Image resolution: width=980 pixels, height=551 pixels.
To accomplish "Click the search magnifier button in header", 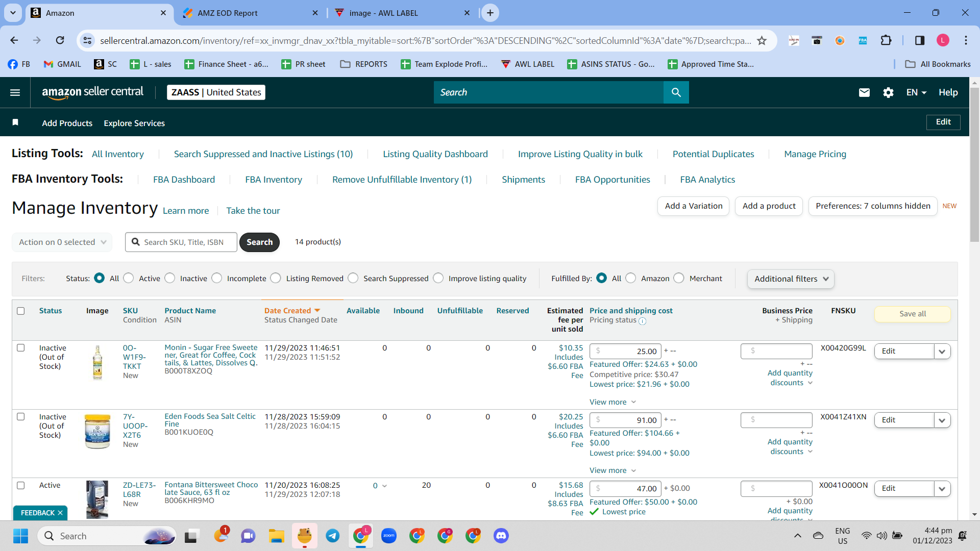I will point(676,92).
